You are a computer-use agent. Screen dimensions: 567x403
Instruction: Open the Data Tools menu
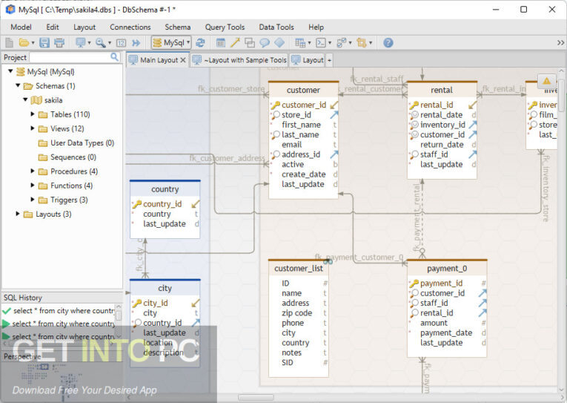point(276,27)
